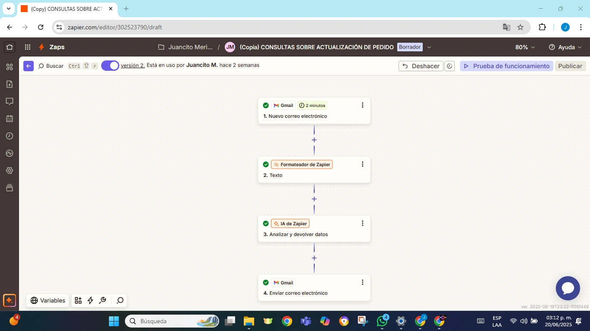The image size is (590, 331).
Task: Open the calendar icon in left sidebar
Action: coord(10,119)
